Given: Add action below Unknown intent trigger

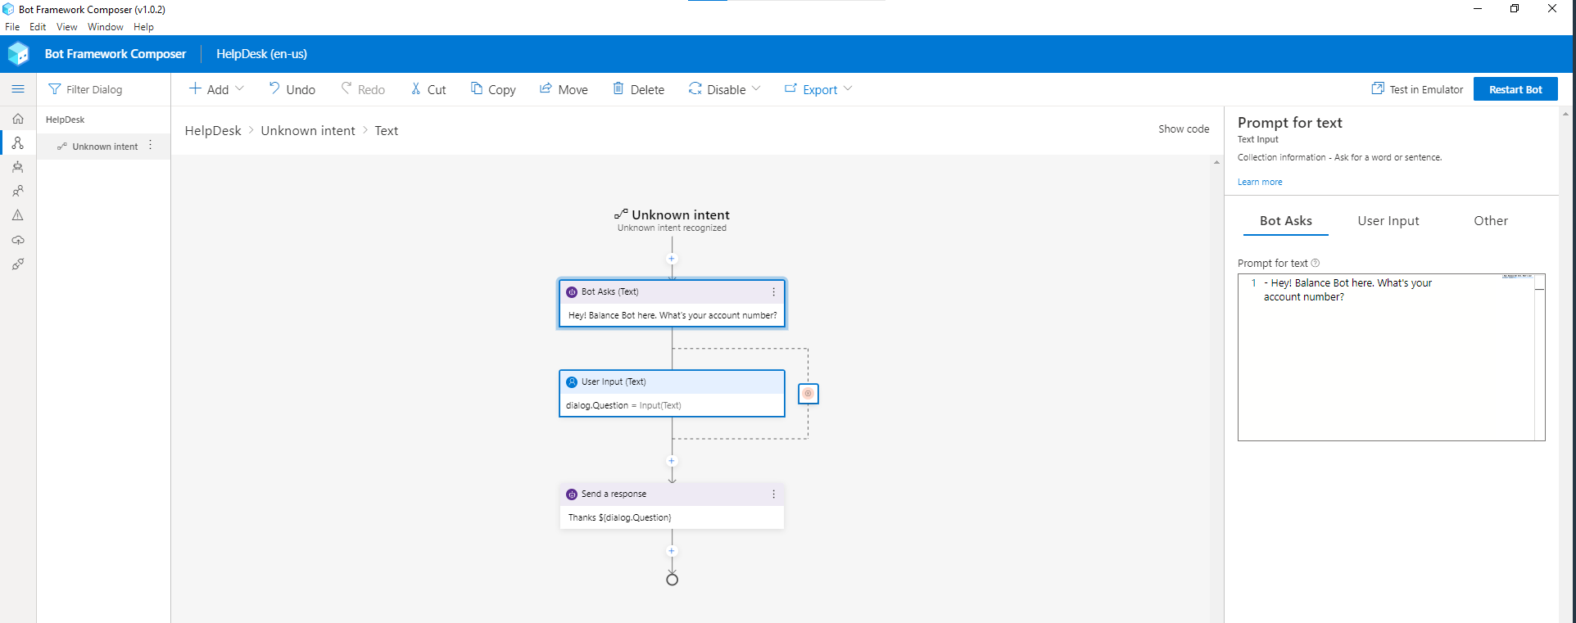Looking at the screenshot, I should pyautogui.click(x=672, y=259).
